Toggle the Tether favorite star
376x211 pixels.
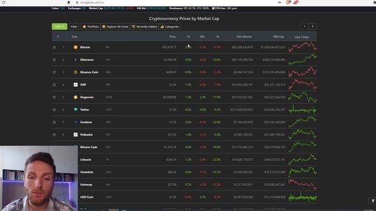54,110
